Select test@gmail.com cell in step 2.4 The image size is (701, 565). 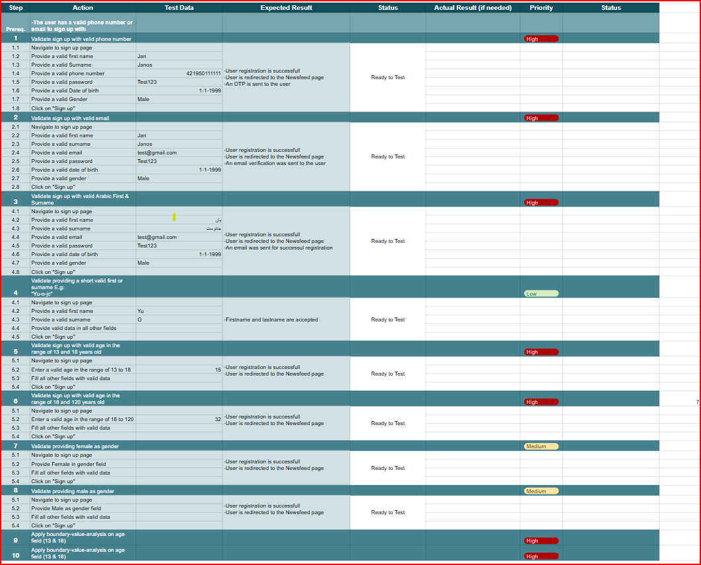pos(179,152)
